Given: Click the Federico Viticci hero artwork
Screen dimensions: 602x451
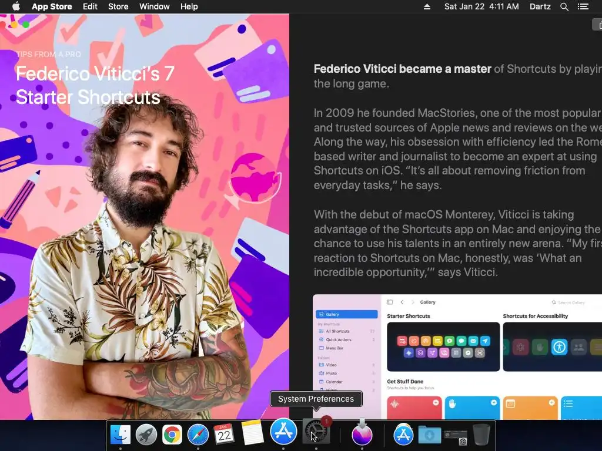Looking at the screenshot, I should [x=145, y=217].
